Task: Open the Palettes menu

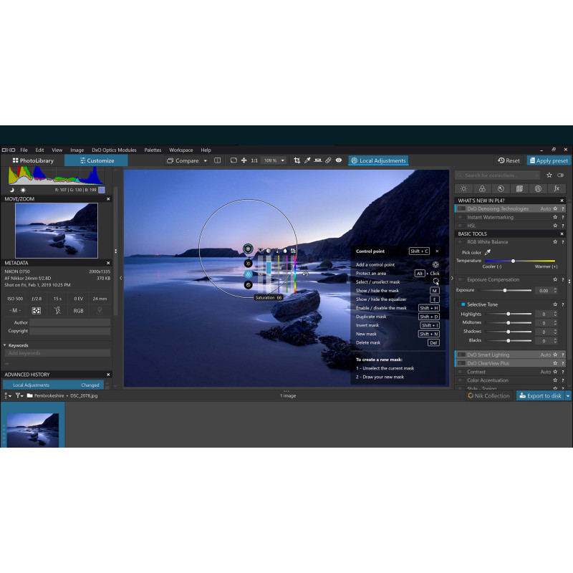Action: pos(153,150)
